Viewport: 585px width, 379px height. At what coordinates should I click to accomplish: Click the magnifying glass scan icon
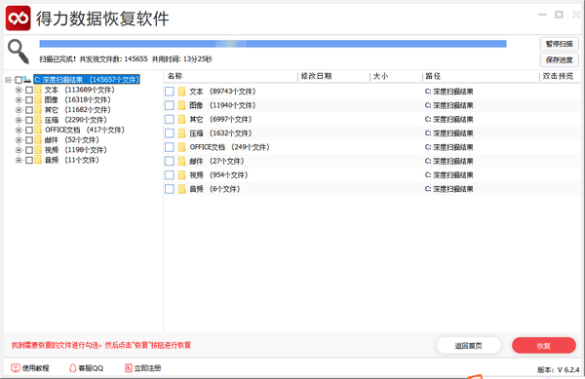pyautogui.click(x=19, y=52)
